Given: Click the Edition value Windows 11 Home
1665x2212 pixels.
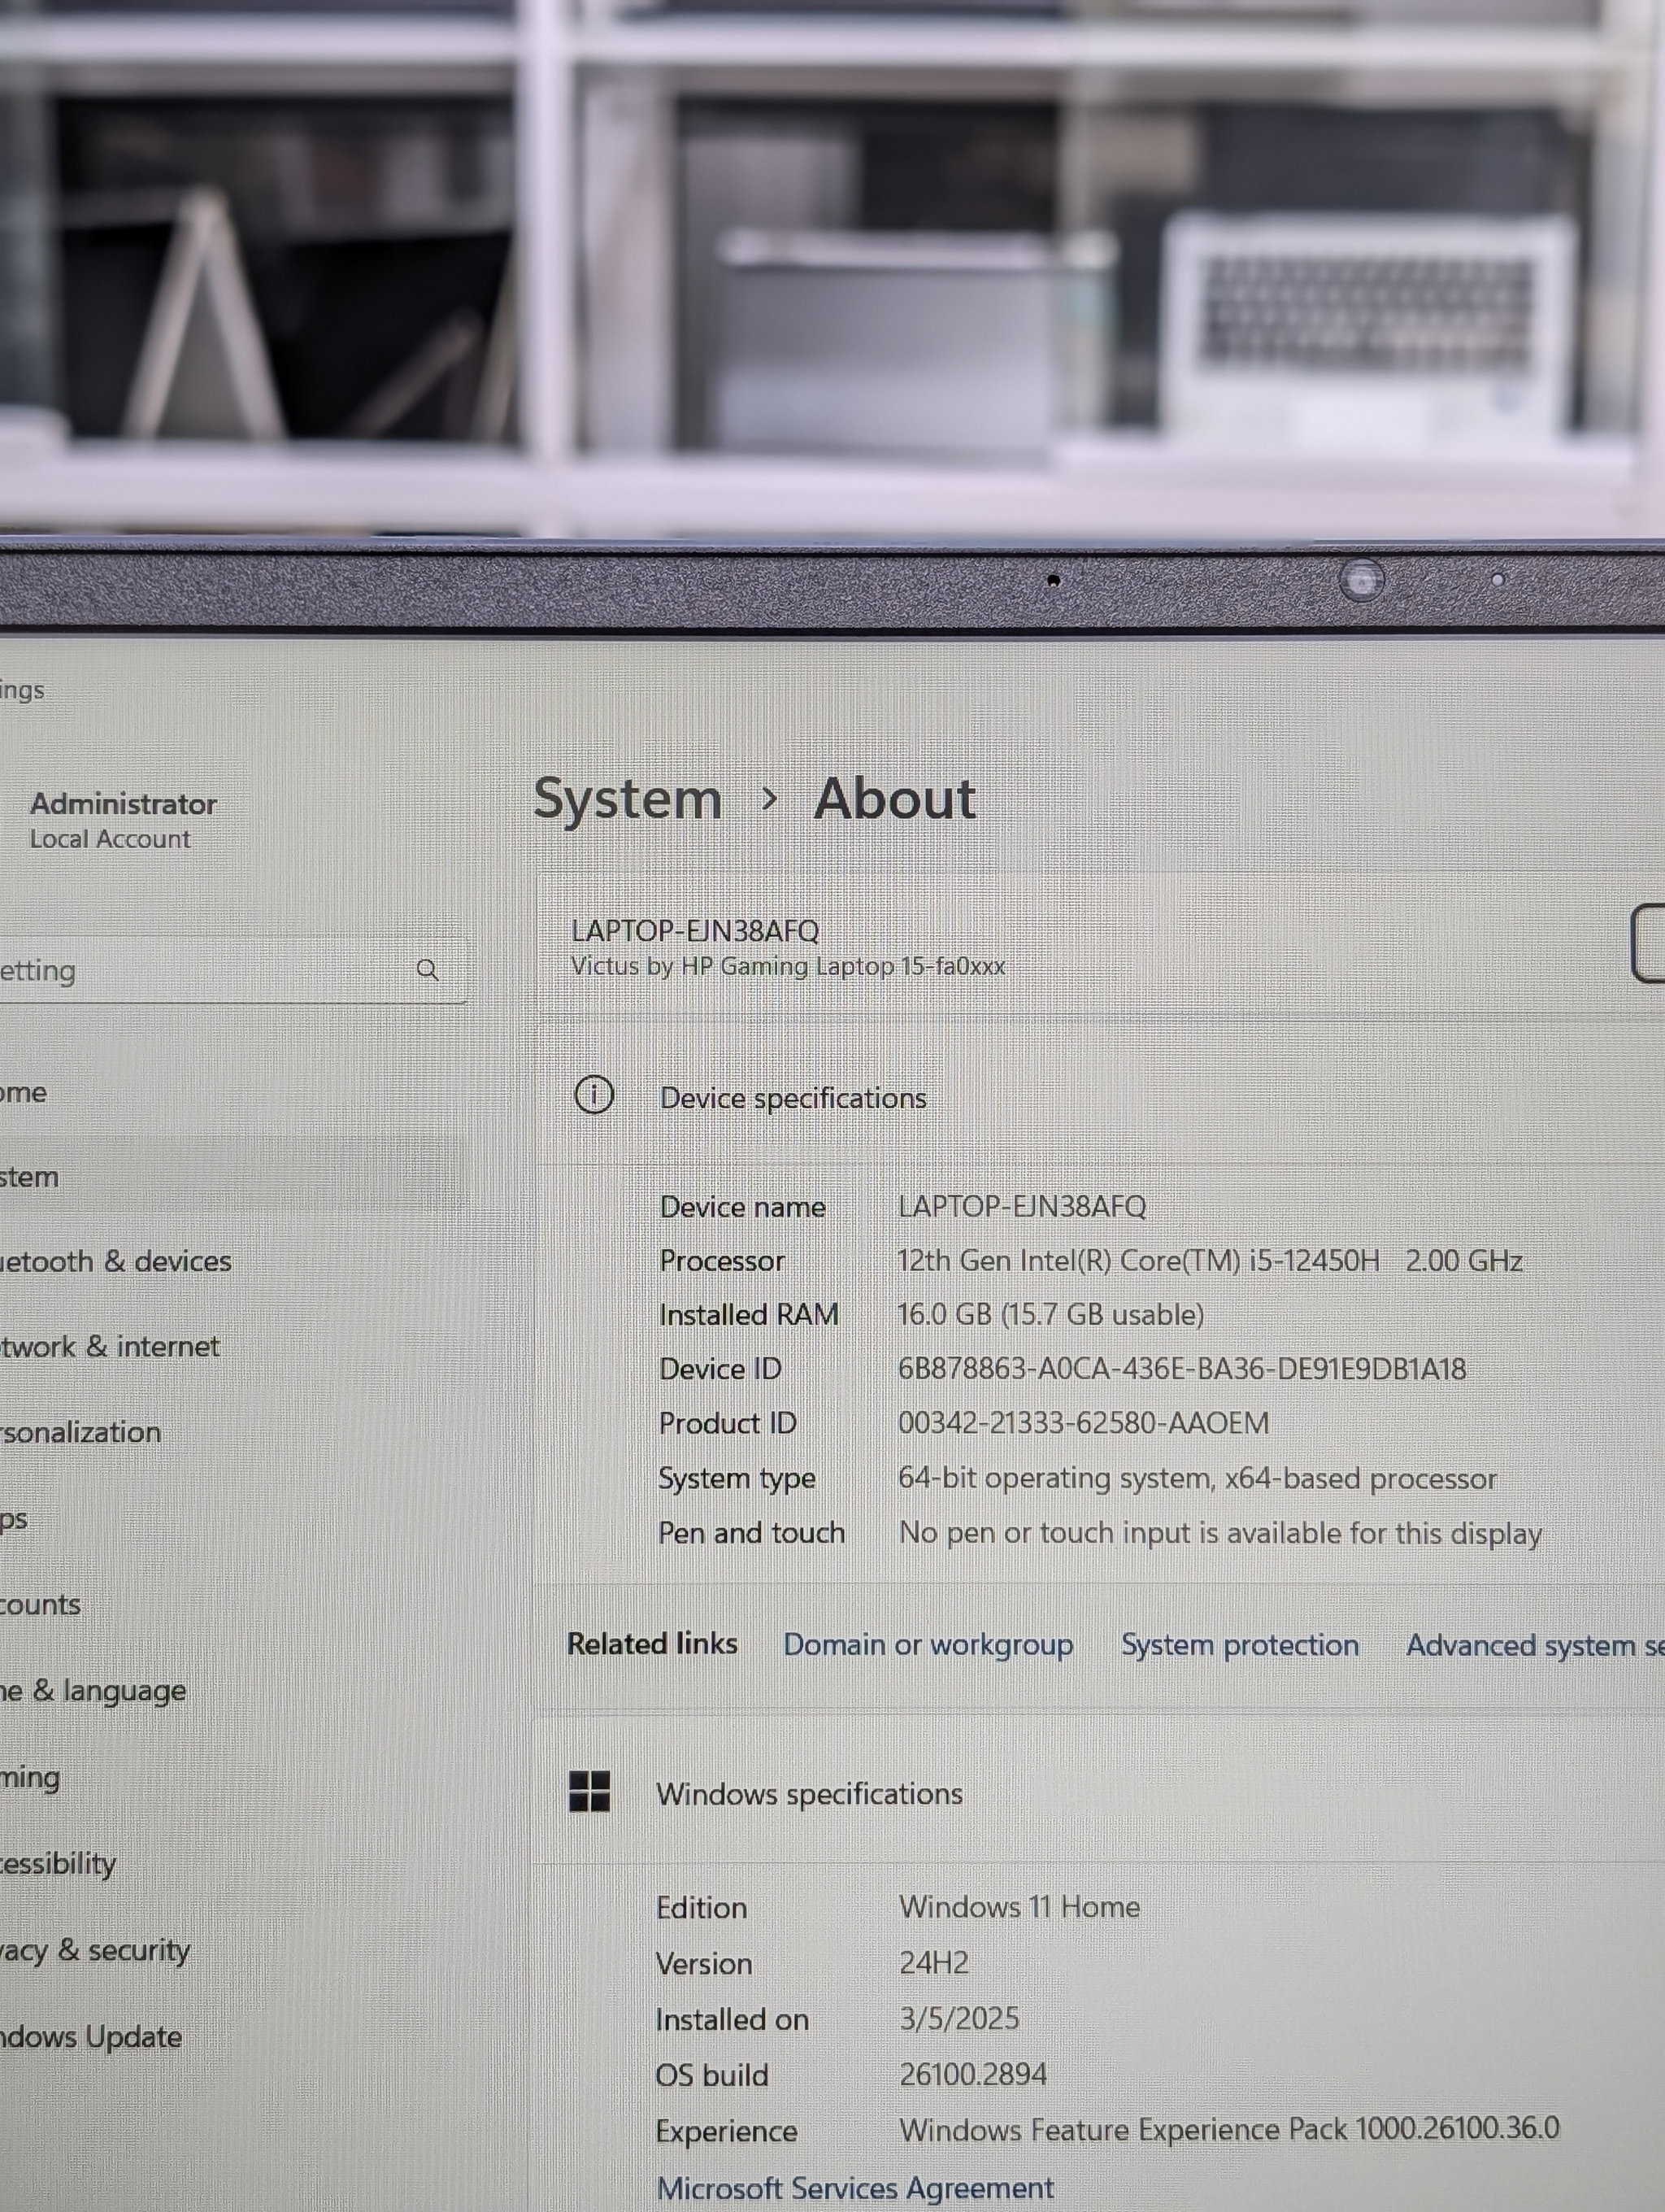Looking at the screenshot, I should (1019, 1906).
